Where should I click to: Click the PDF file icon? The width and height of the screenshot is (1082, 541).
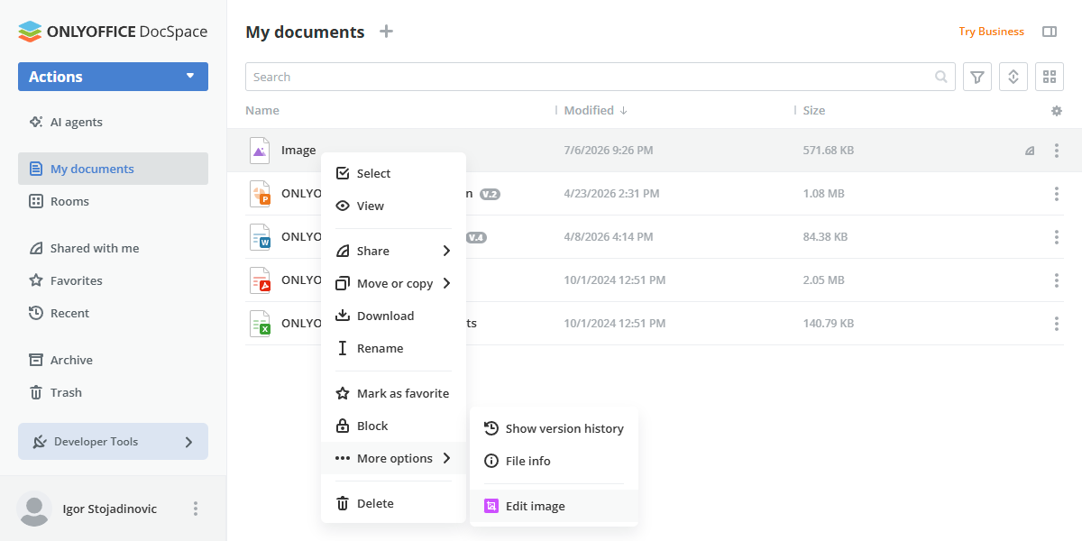[x=260, y=280]
